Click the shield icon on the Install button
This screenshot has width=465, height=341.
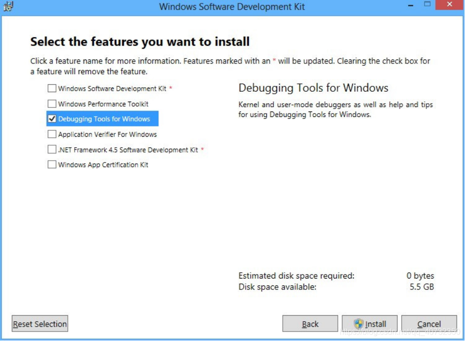coord(358,323)
